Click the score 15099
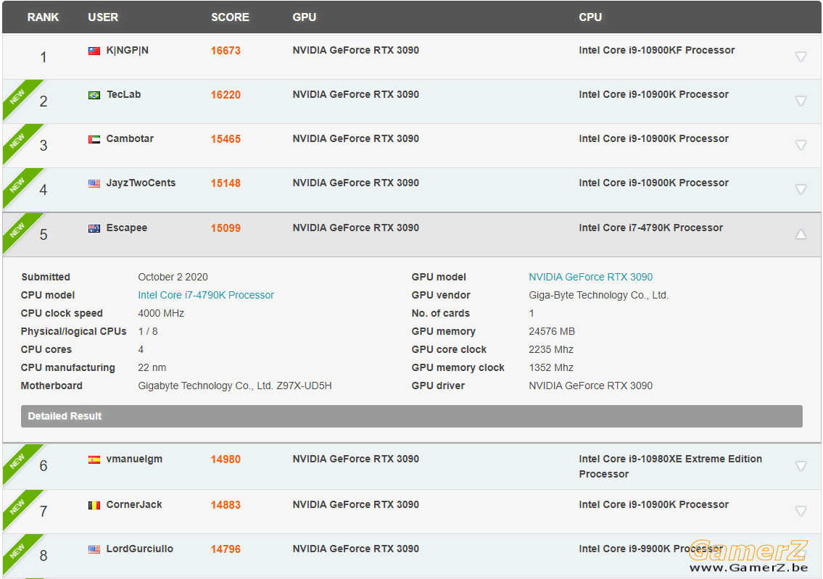 click(226, 228)
